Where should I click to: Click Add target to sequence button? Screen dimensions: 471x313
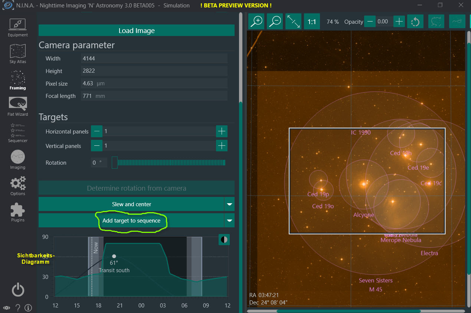click(x=131, y=221)
